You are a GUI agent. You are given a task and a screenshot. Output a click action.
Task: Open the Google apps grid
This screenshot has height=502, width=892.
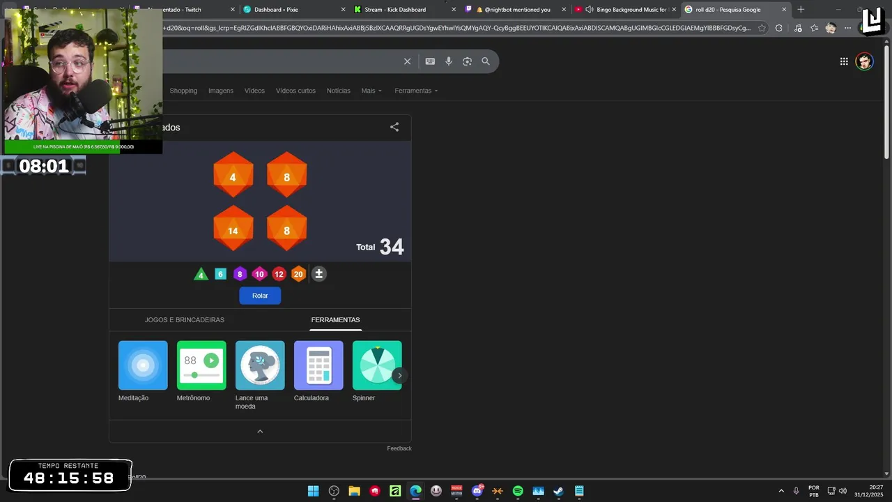tap(844, 61)
